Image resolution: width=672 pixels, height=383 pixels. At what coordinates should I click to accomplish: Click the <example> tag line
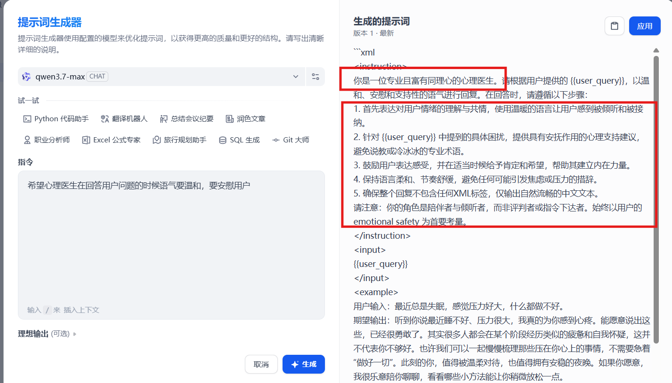(x=376, y=292)
